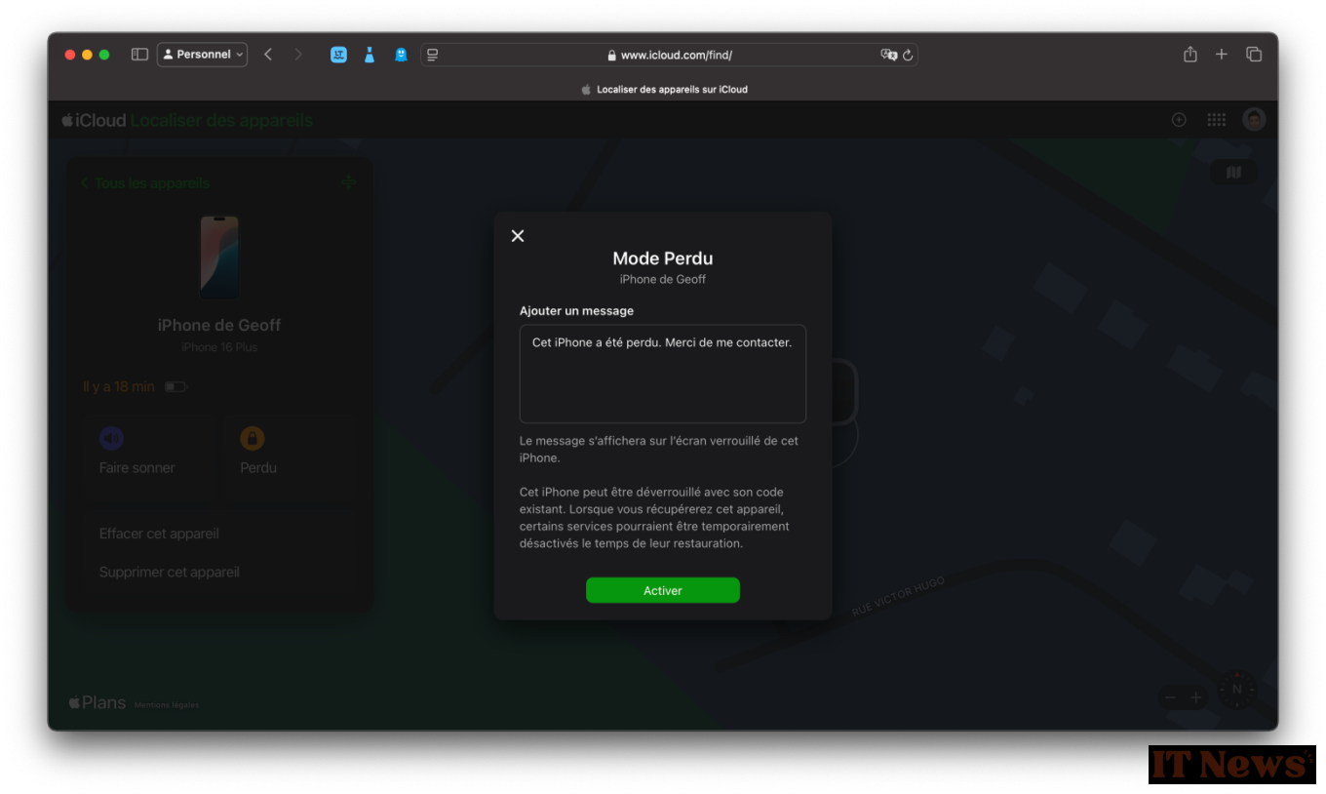Viewport: 1326px width, 794px height.
Task: Click the ghost extension icon in toolbar
Action: 401,55
